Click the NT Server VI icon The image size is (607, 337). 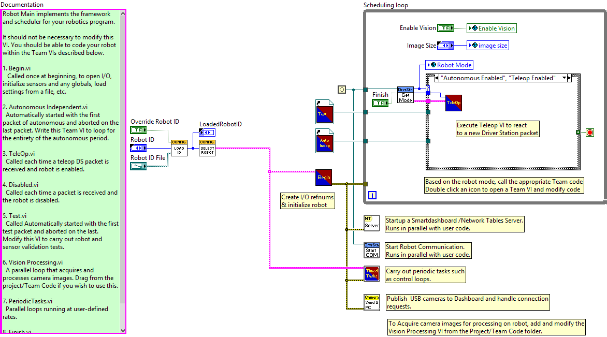(372, 223)
